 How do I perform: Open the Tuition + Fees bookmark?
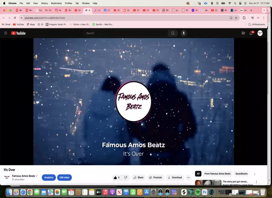(80, 25)
